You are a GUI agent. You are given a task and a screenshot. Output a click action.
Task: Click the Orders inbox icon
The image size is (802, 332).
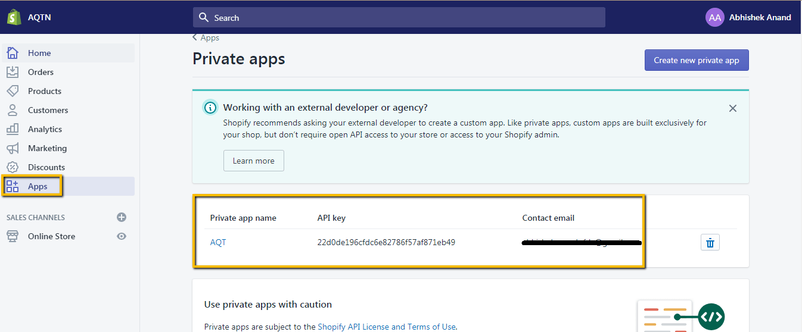[13, 72]
